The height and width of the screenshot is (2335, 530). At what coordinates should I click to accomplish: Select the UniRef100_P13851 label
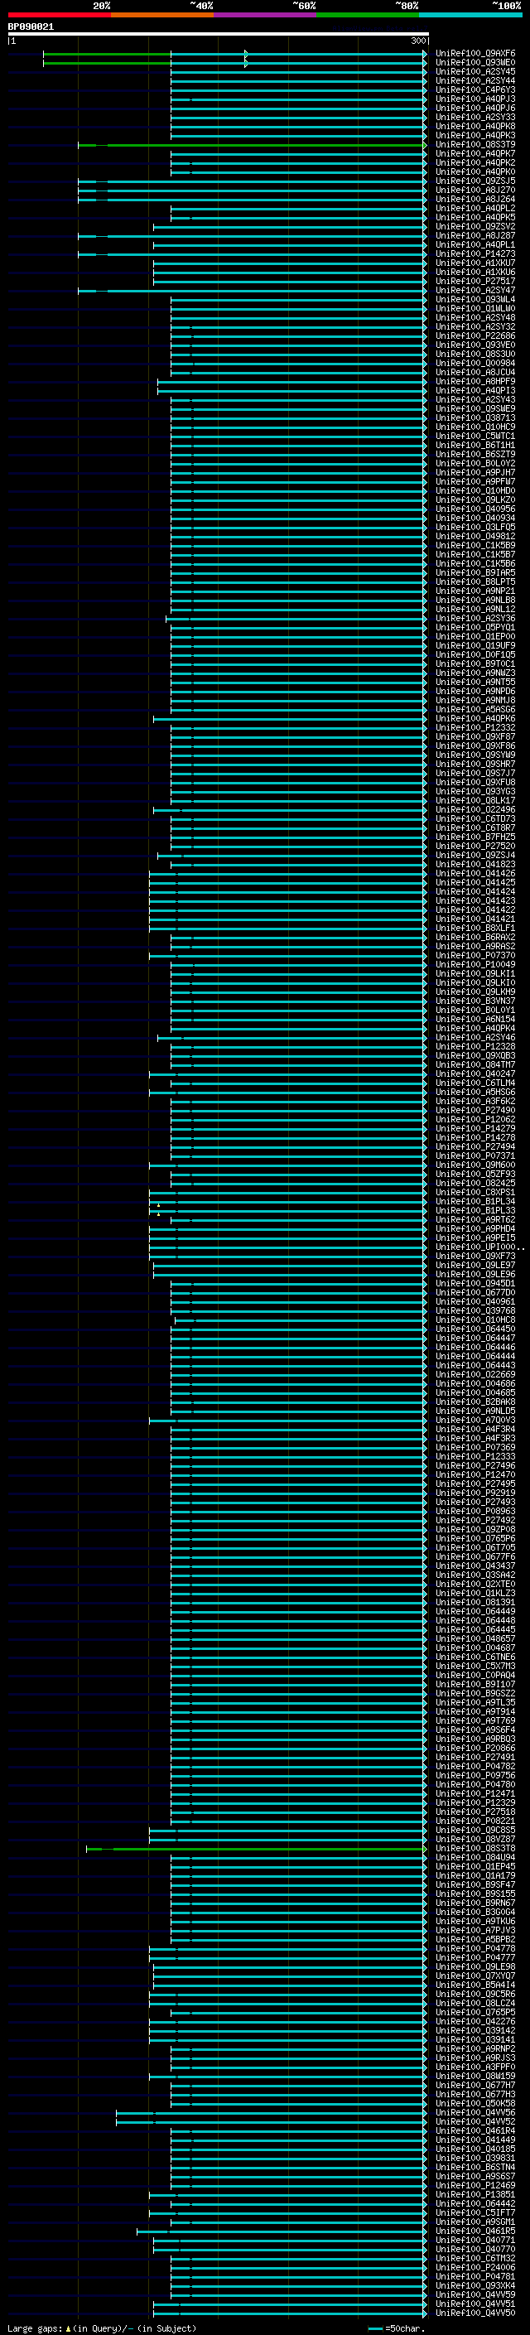475,2194
